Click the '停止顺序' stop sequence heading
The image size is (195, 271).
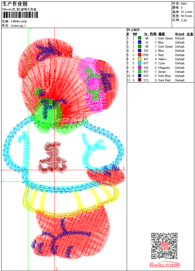pos(134,30)
